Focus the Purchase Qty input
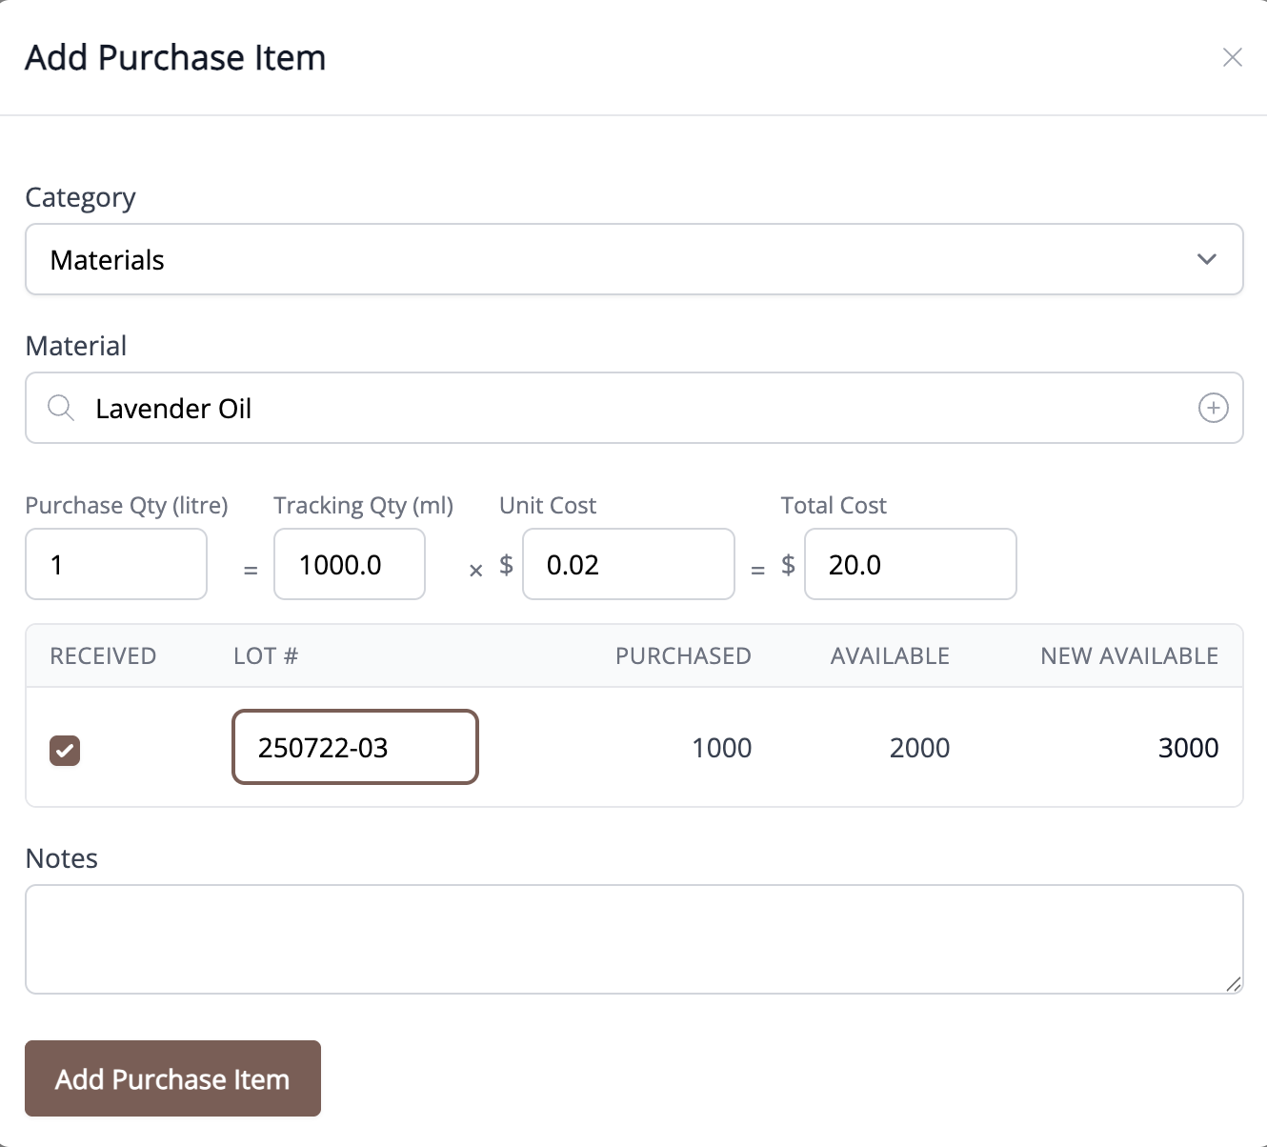Image resolution: width=1267 pixels, height=1147 pixels. pyautogui.click(x=116, y=564)
